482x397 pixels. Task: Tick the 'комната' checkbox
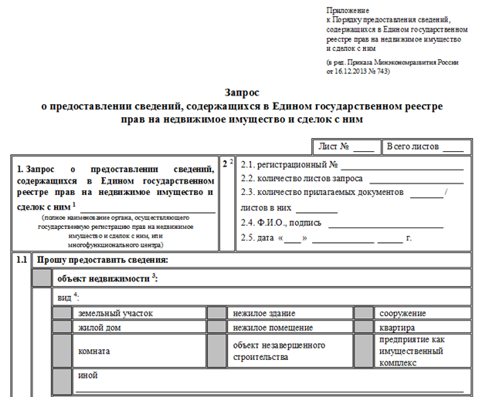[63, 351]
